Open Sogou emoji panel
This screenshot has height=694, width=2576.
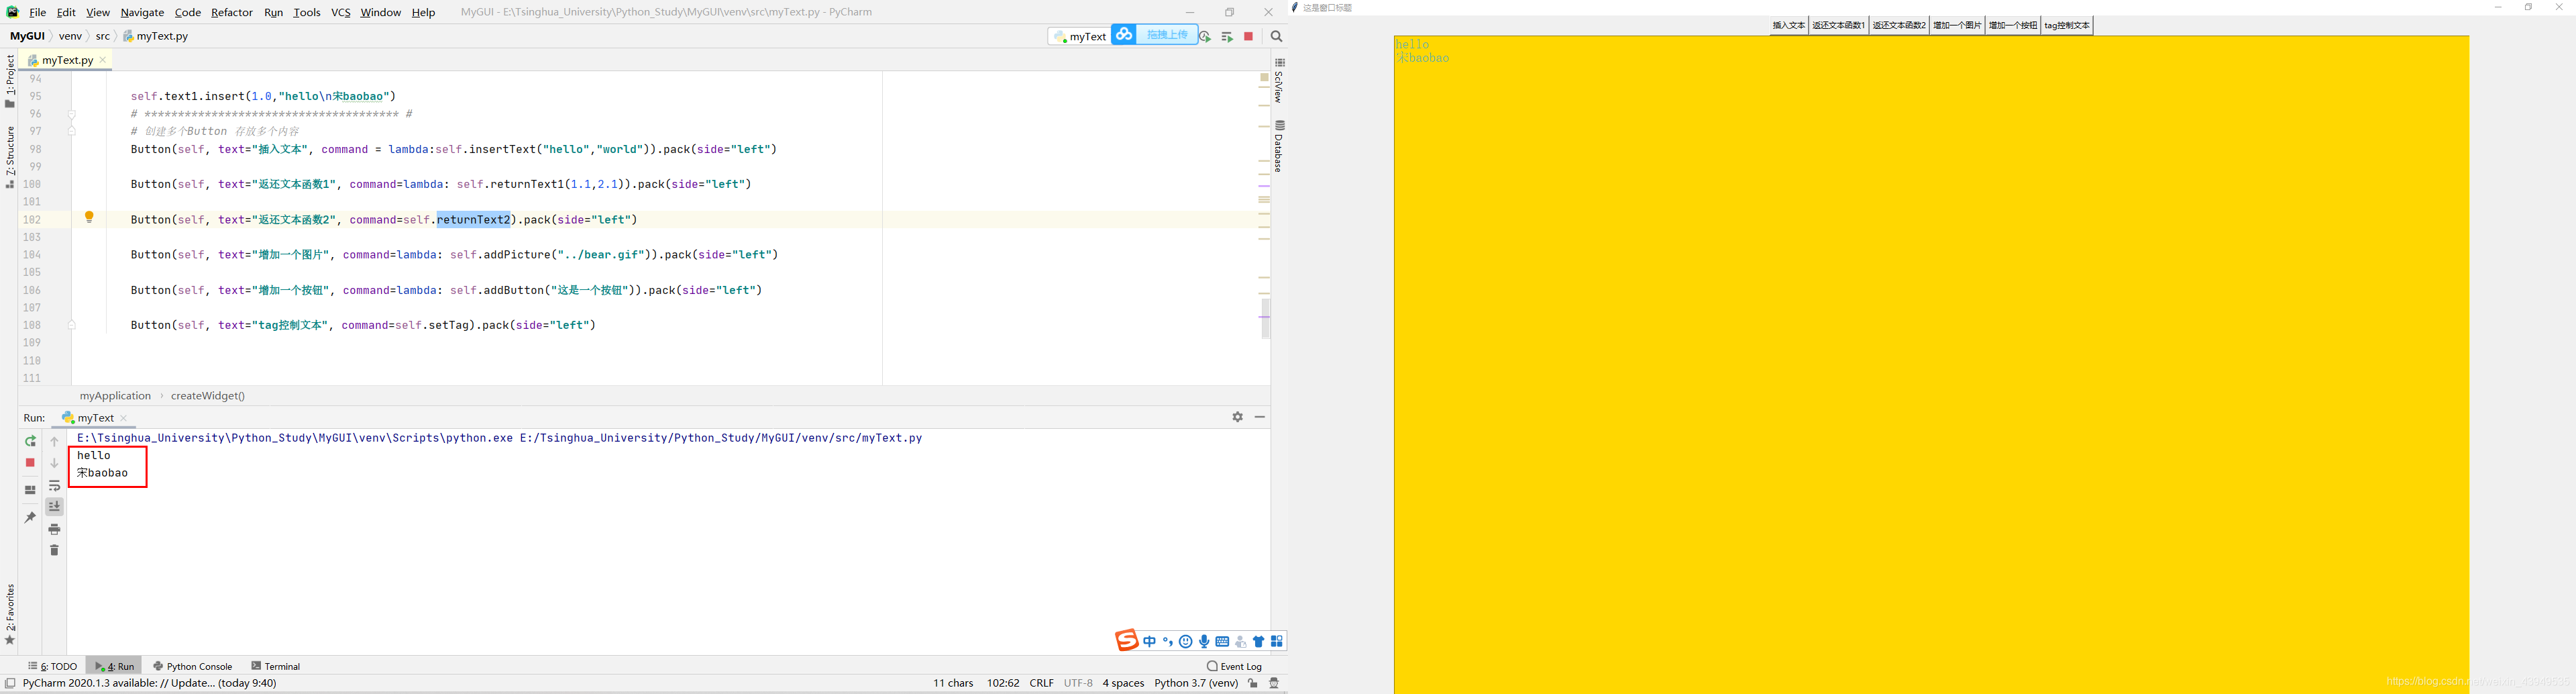[1186, 642]
